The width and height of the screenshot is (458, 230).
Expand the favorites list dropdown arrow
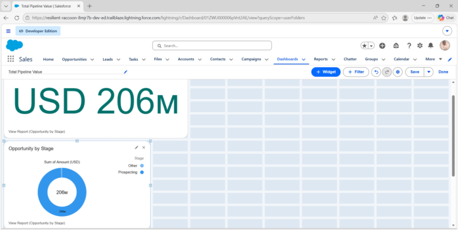coord(371,46)
